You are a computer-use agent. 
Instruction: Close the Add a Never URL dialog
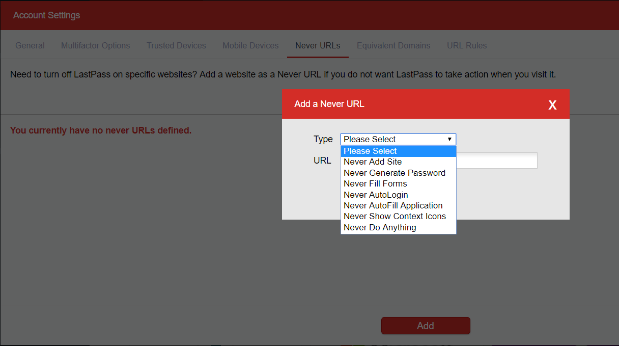point(552,105)
